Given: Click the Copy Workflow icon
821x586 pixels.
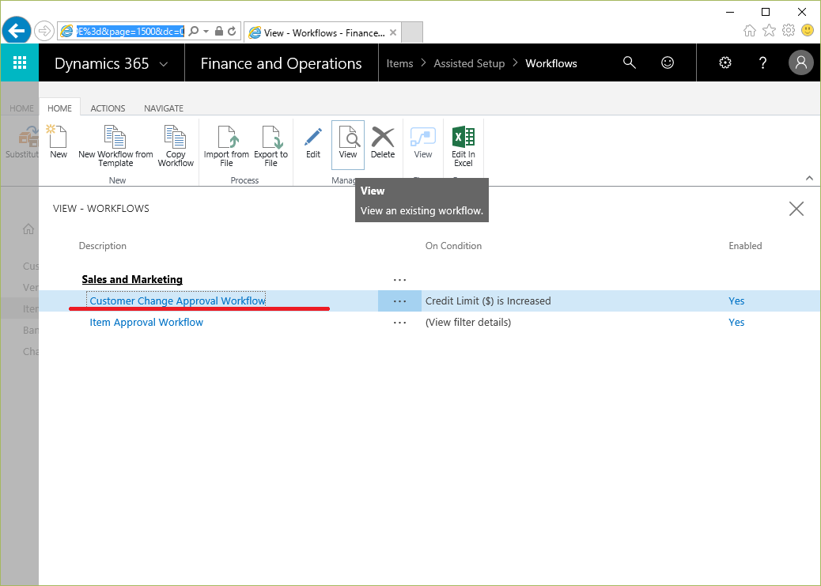Looking at the screenshot, I should coord(176,146).
